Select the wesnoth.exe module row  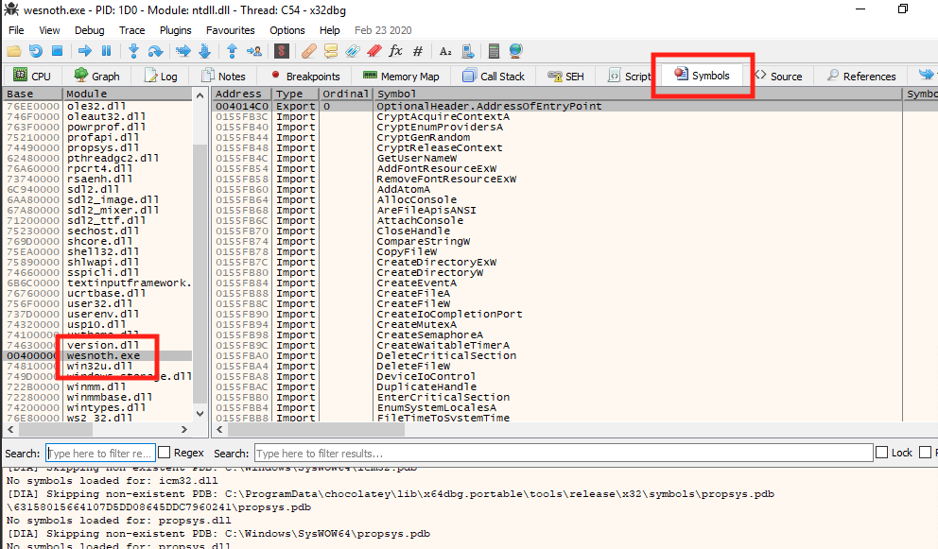click(x=98, y=355)
